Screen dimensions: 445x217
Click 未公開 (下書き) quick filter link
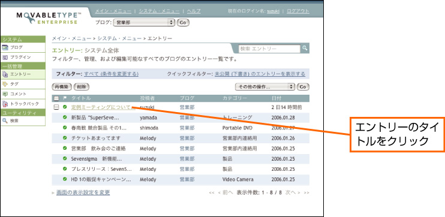pos(260,74)
